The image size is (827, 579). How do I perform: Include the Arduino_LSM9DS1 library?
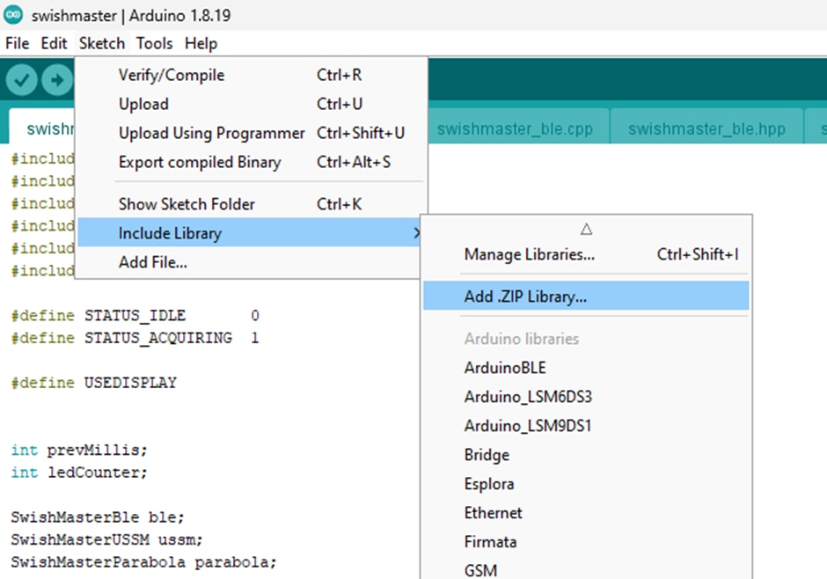coord(586,426)
